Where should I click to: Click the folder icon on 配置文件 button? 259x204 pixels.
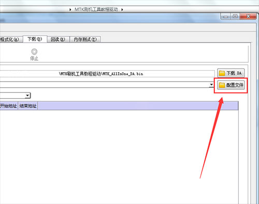point(222,85)
